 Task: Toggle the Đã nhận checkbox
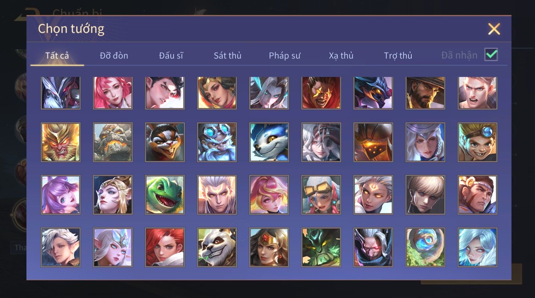point(491,55)
